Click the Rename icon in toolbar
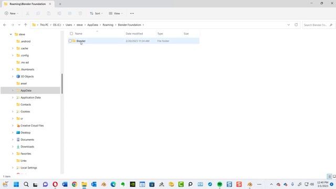The image size is (336, 189). pos(59,14)
